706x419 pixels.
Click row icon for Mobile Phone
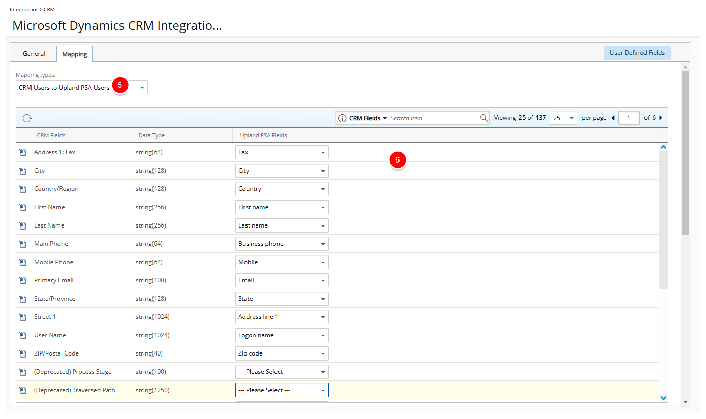(22, 262)
